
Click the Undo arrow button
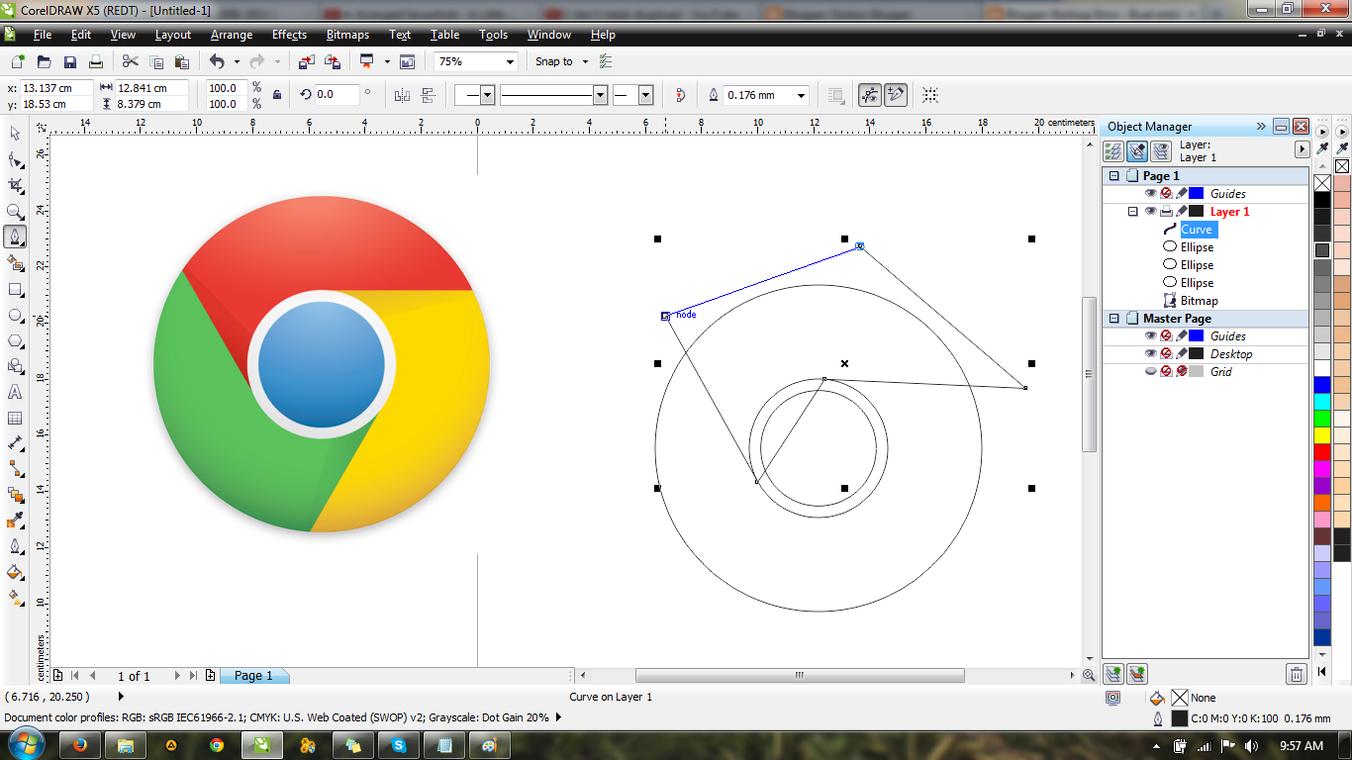[216, 61]
